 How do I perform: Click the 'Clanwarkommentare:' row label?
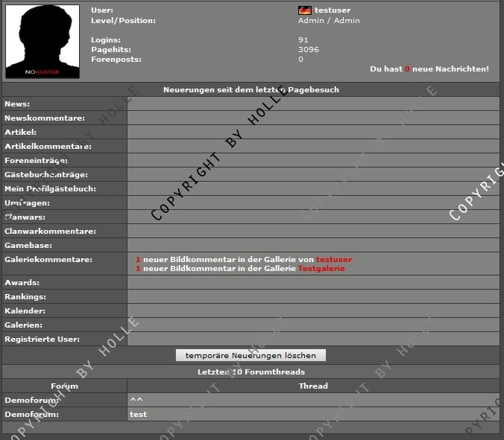tap(50, 231)
